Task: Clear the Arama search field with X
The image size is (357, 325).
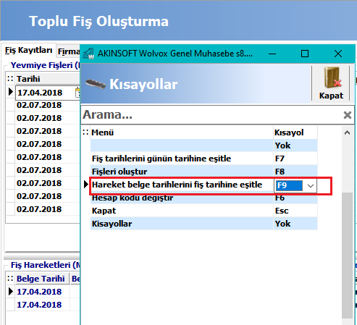Action: tap(348, 115)
